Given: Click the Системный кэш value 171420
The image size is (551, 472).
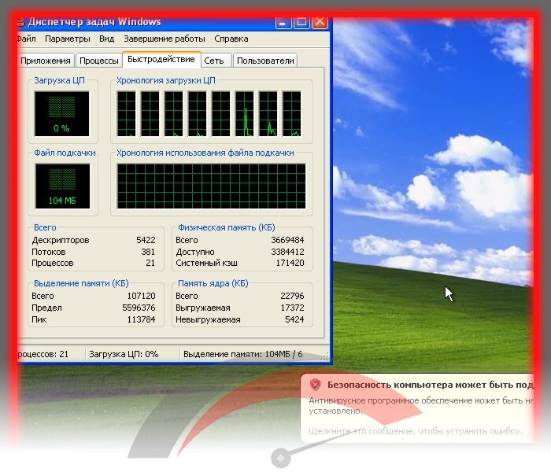Looking at the screenshot, I should point(290,263).
